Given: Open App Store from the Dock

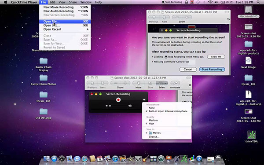Looking at the screenshot, I should coord(54,158).
